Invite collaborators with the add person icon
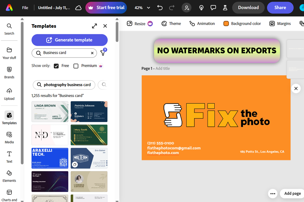Viewport: 304px width, 202px height. pos(186,8)
